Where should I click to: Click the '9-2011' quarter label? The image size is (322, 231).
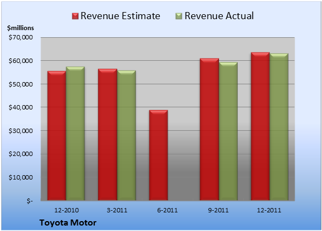(218, 210)
